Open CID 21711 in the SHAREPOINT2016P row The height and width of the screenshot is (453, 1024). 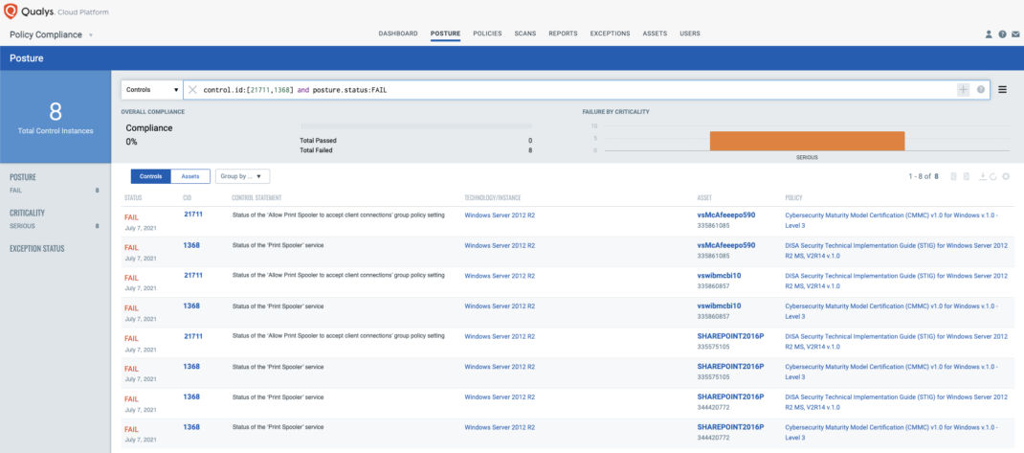(193, 336)
